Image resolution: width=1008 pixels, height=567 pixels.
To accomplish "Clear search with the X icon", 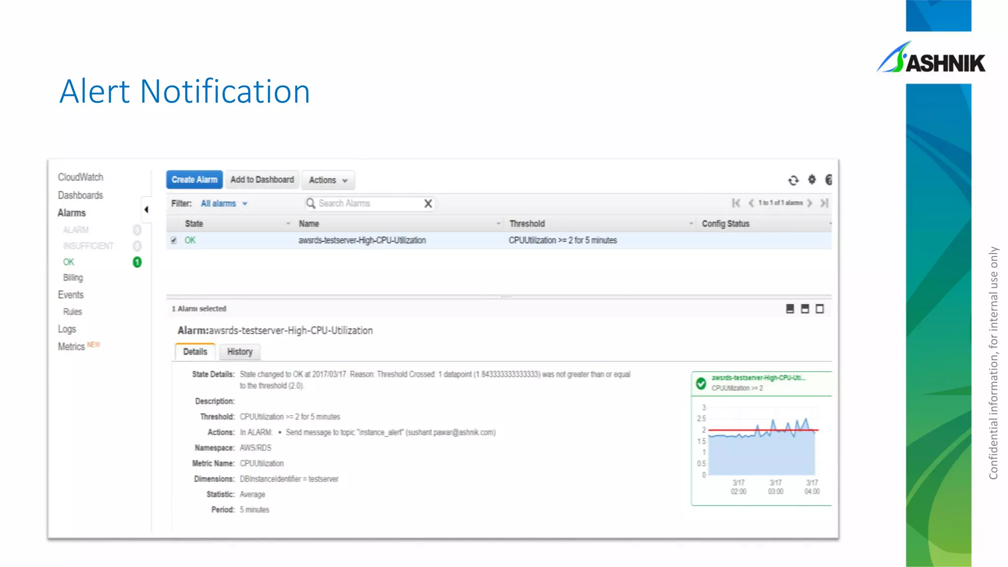I will tap(428, 204).
